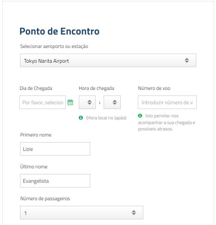Image resolution: width=216 pixels, height=225 pixels.
Task: Click the Hora de chegada label
Action: coord(96,88)
